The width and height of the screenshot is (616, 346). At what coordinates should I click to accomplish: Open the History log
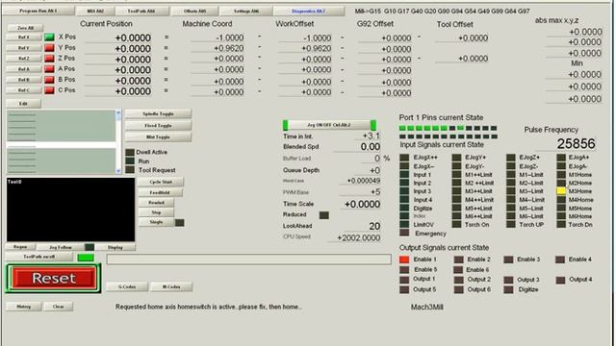click(23, 307)
